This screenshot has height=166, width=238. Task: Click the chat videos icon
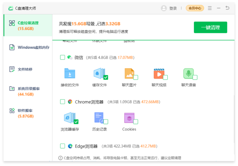pyautogui.click(x=158, y=73)
